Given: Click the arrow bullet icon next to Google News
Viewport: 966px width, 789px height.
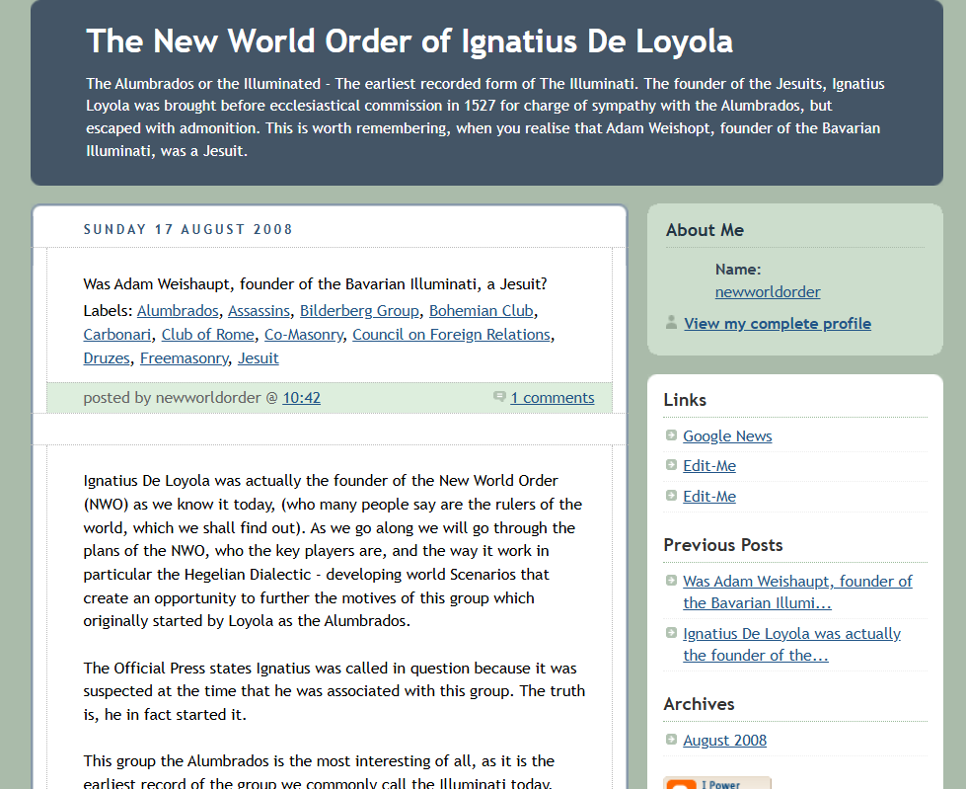Looking at the screenshot, I should 672,435.
